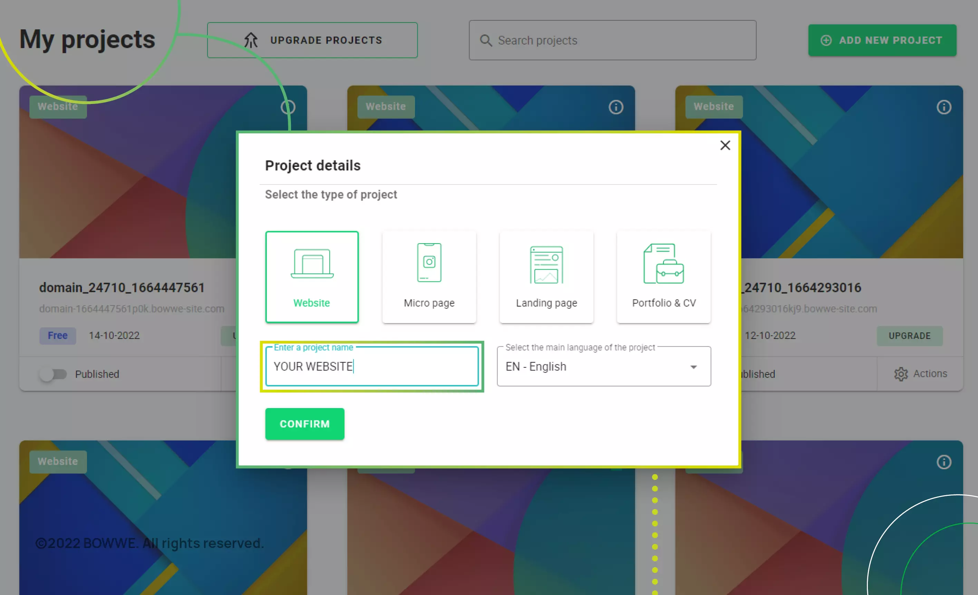Image resolution: width=978 pixels, height=595 pixels.
Task: Click Upgrade on the 12-10-2022 project
Action: (x=909, y=336)
